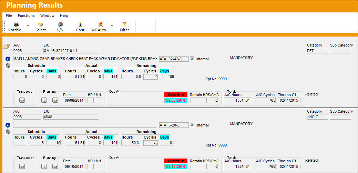
Task: Click the Remaining Hours value -50:31
Action: click(x=132, y=143)
